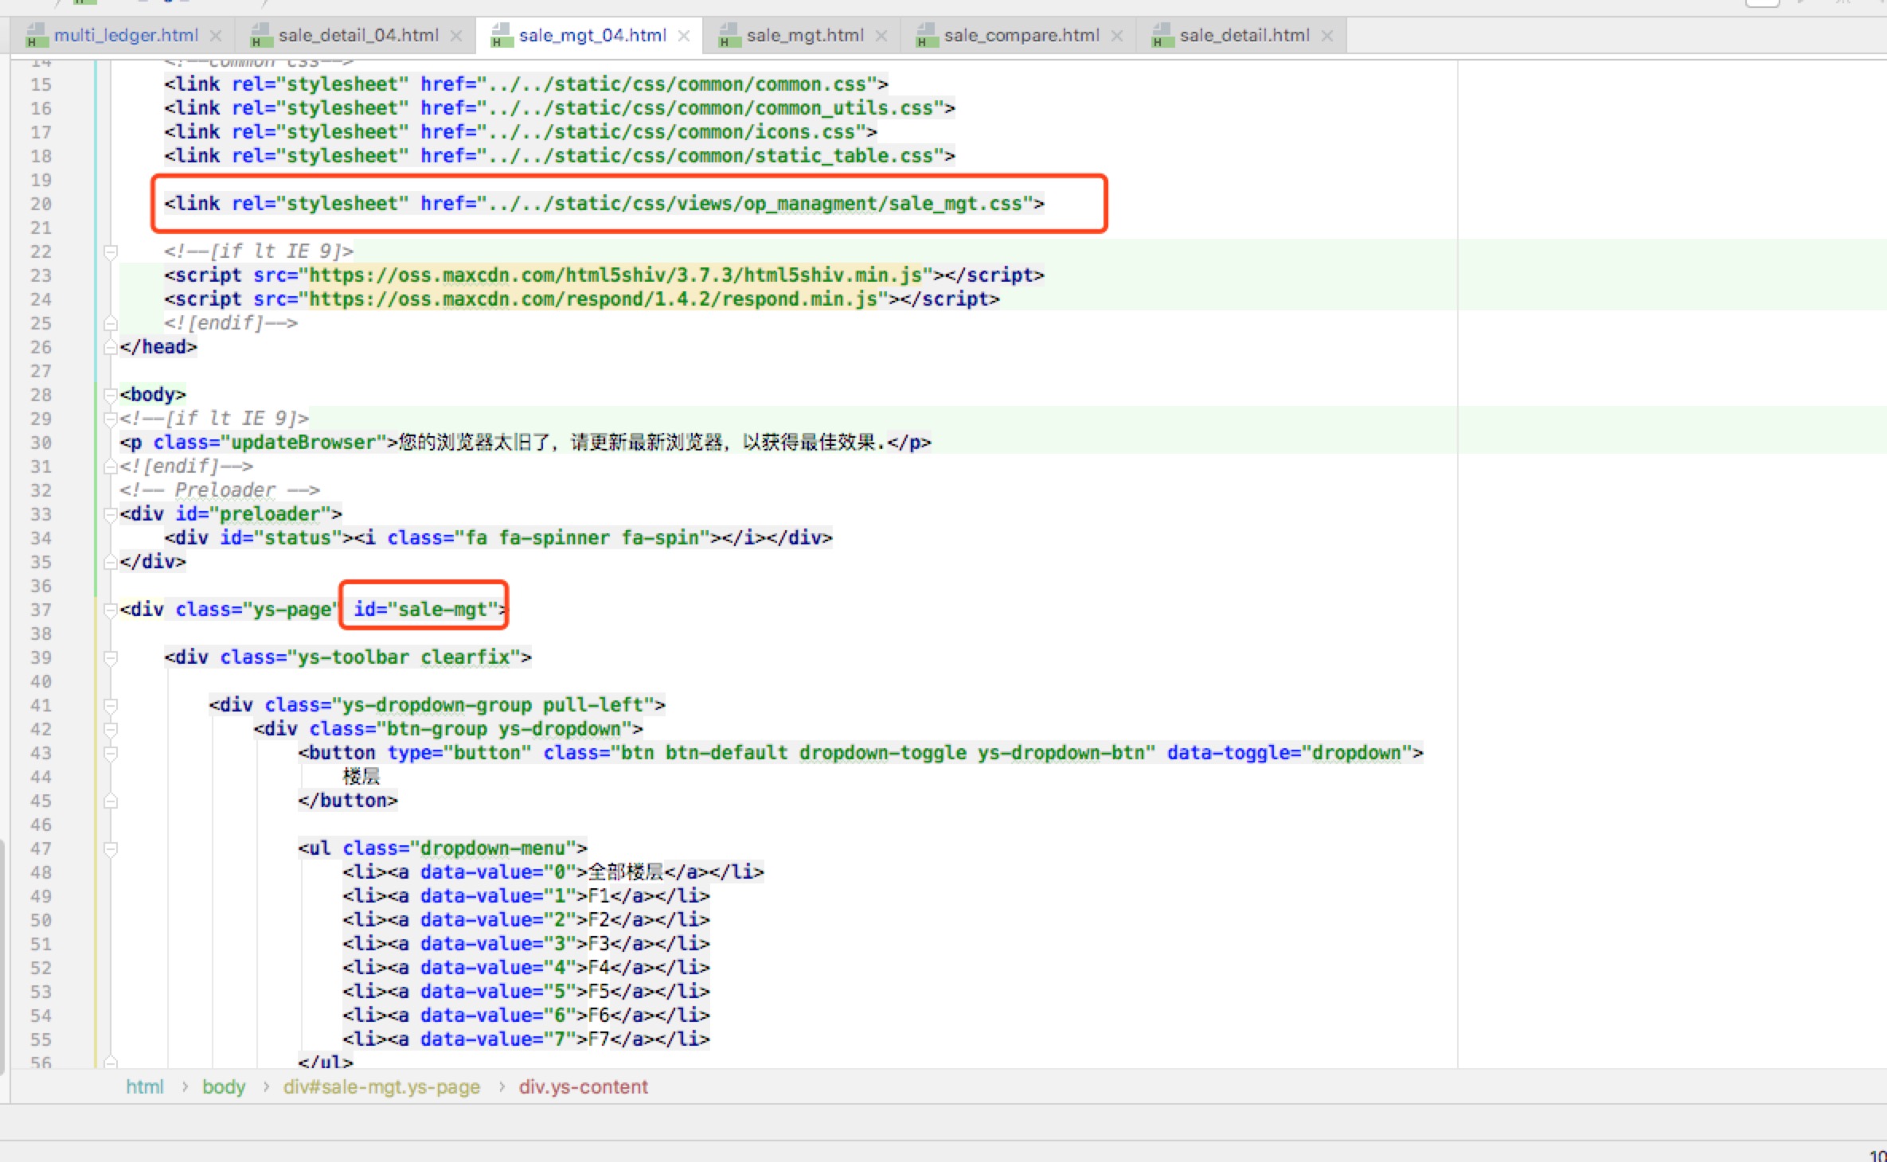The width and height of the screenshot is (1887, 1162).
Task: Close the sale_detail.html tab
Action: (x=1327, y=36)
